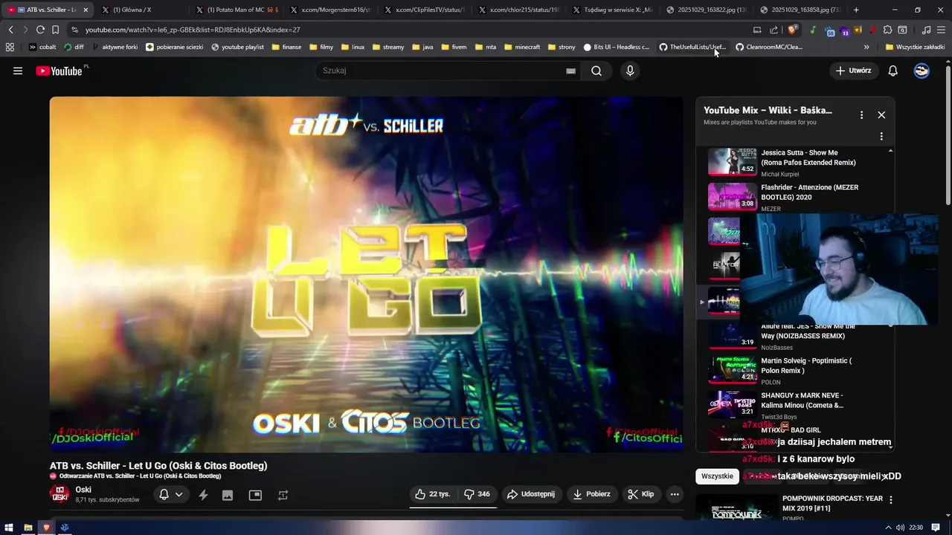Open the Oski channel name link
This screenshot has width=952, height=535.
click(x=83, y=490)
